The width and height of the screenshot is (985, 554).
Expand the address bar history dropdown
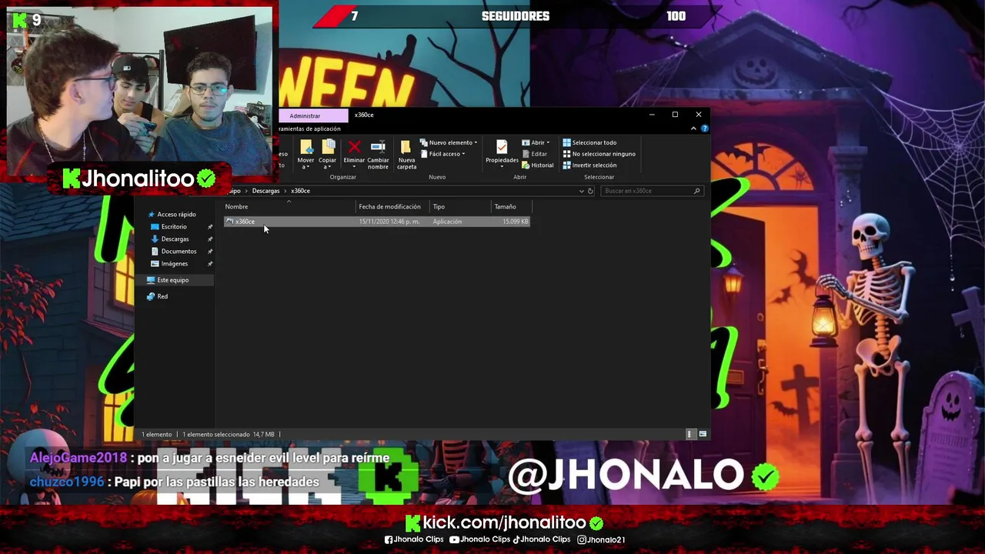pos(582,191)
